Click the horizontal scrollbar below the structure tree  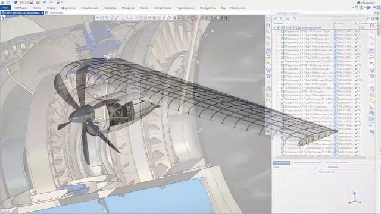(x=321, y=158)
